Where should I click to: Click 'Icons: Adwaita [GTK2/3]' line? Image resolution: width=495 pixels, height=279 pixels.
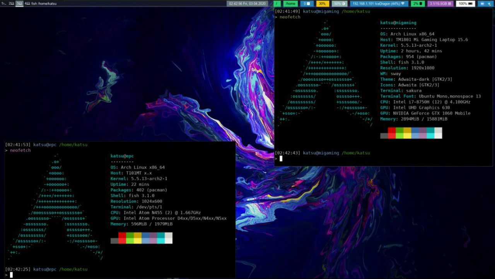(x=410, y=85)
